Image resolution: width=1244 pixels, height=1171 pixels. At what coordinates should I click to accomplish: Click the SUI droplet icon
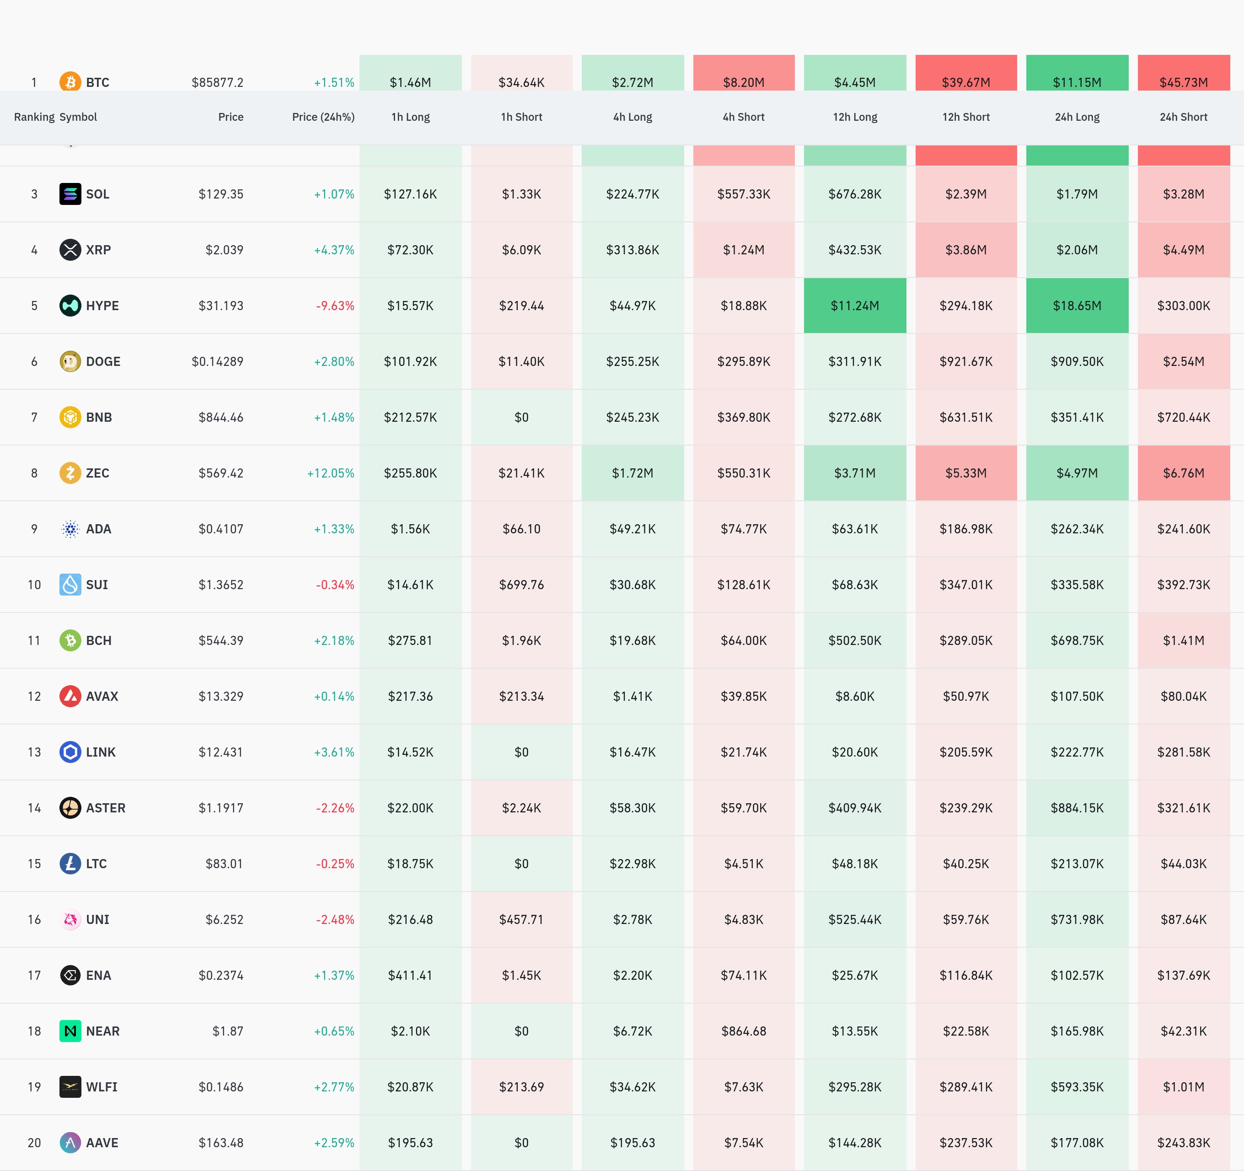70,585
